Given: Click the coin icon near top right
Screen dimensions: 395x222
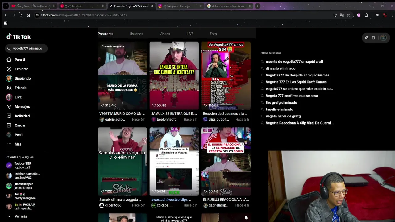Looking at the screenshot, I should tap(367, 38).
